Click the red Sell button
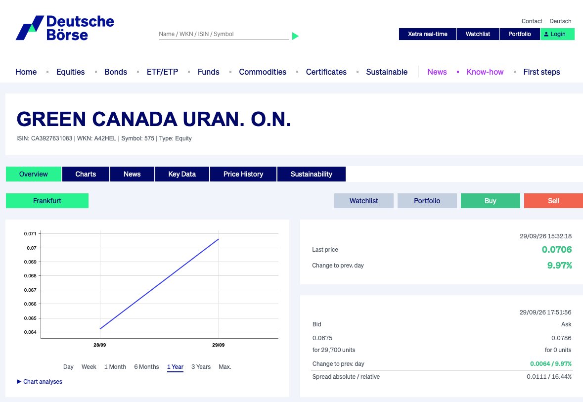 [553, 201]
